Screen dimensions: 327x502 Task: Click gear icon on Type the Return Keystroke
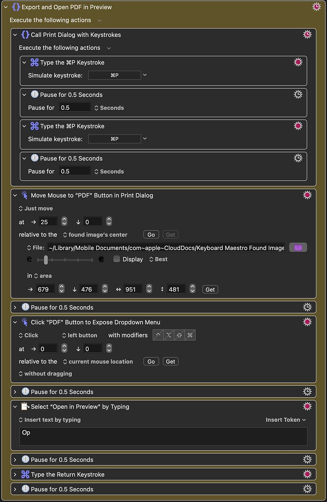click(307, 474)
